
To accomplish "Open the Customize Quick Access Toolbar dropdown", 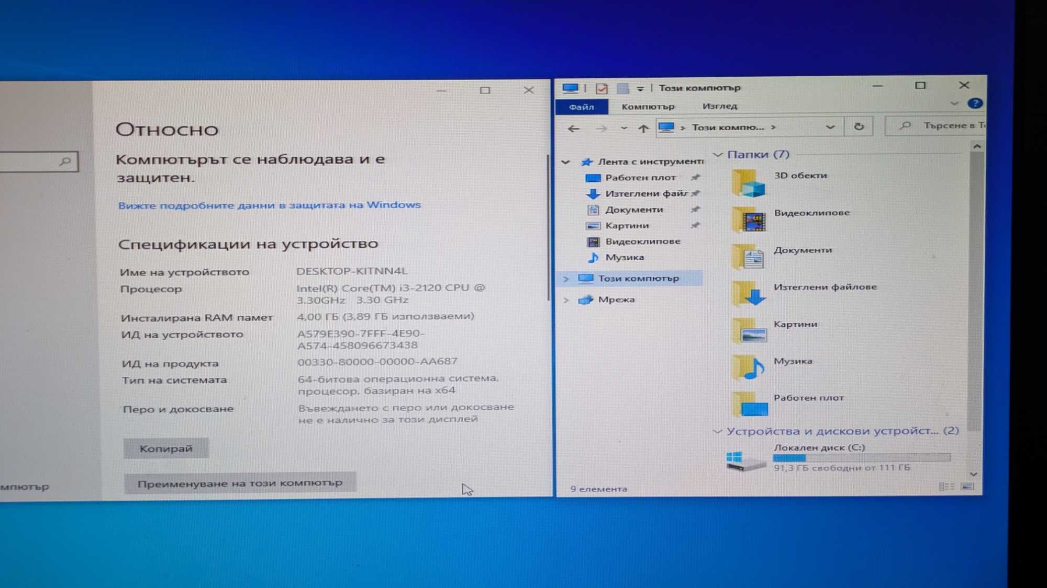I will point(640,89).
